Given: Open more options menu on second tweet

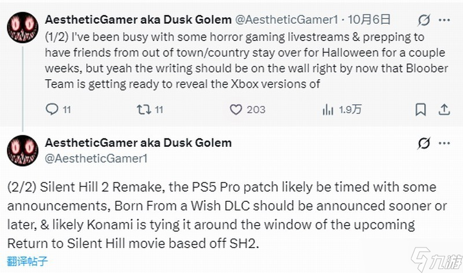Looking at the screenshot, I should coord(446,143).
